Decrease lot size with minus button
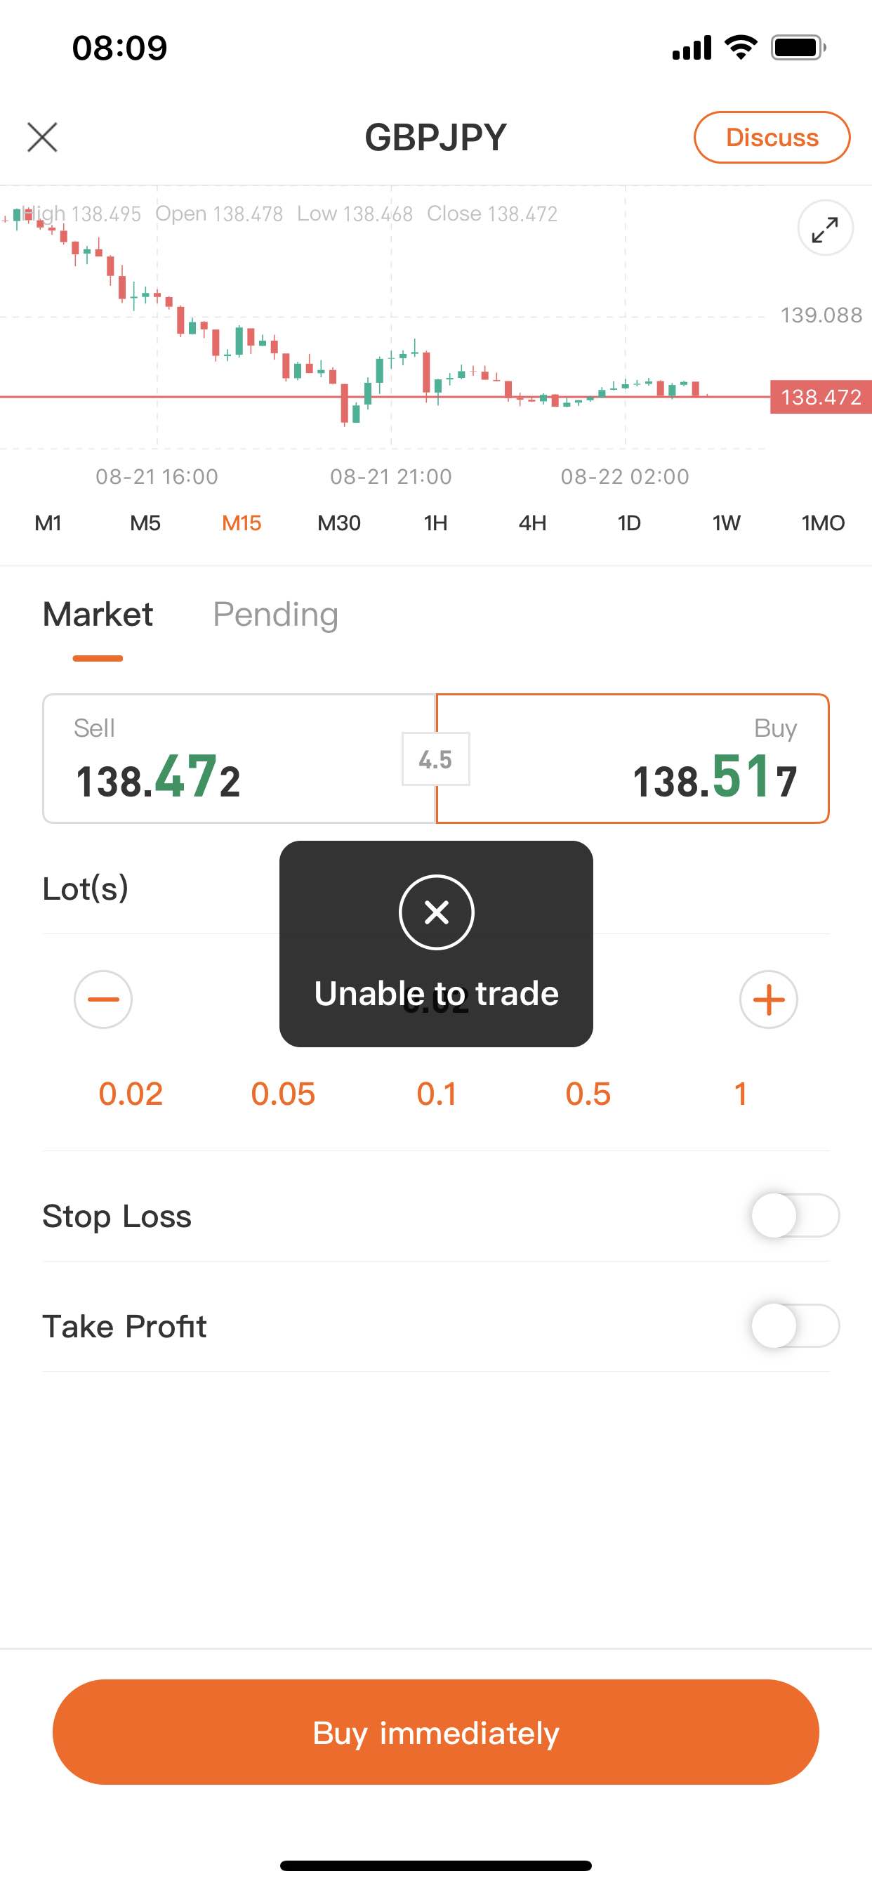Screen dimensions: 872x1888 [103, 999]
